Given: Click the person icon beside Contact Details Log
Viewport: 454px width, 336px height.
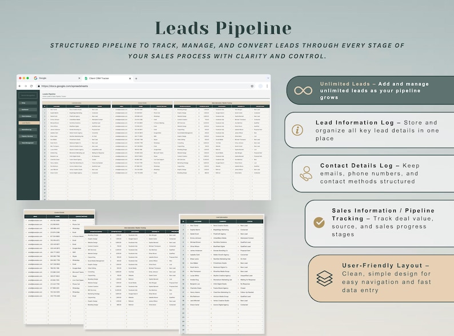Looking at the screenshot, I should pos(306,174).
